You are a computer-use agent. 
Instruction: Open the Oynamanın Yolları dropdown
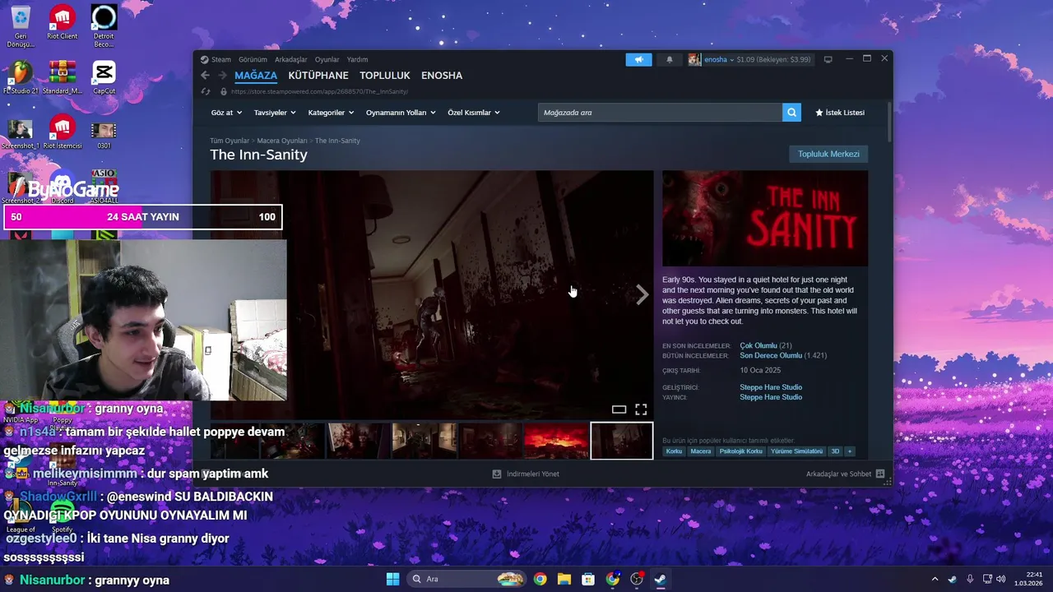(401, 113)
